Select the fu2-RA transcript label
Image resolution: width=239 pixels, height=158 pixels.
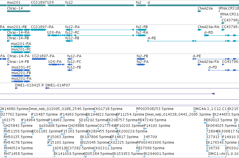click(x=142, y=33)
